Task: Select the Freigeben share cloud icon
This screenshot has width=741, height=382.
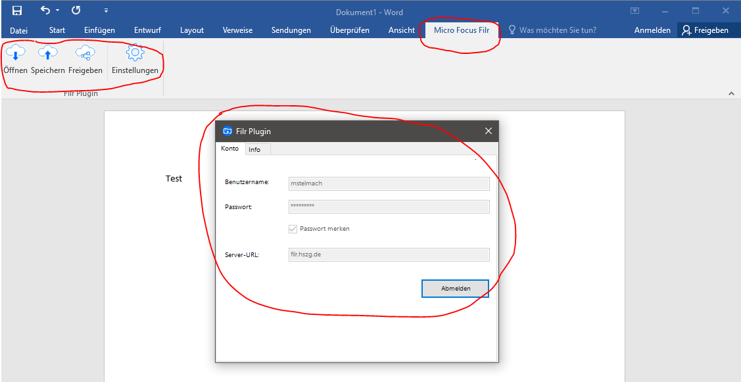Action: pos(85,53)
